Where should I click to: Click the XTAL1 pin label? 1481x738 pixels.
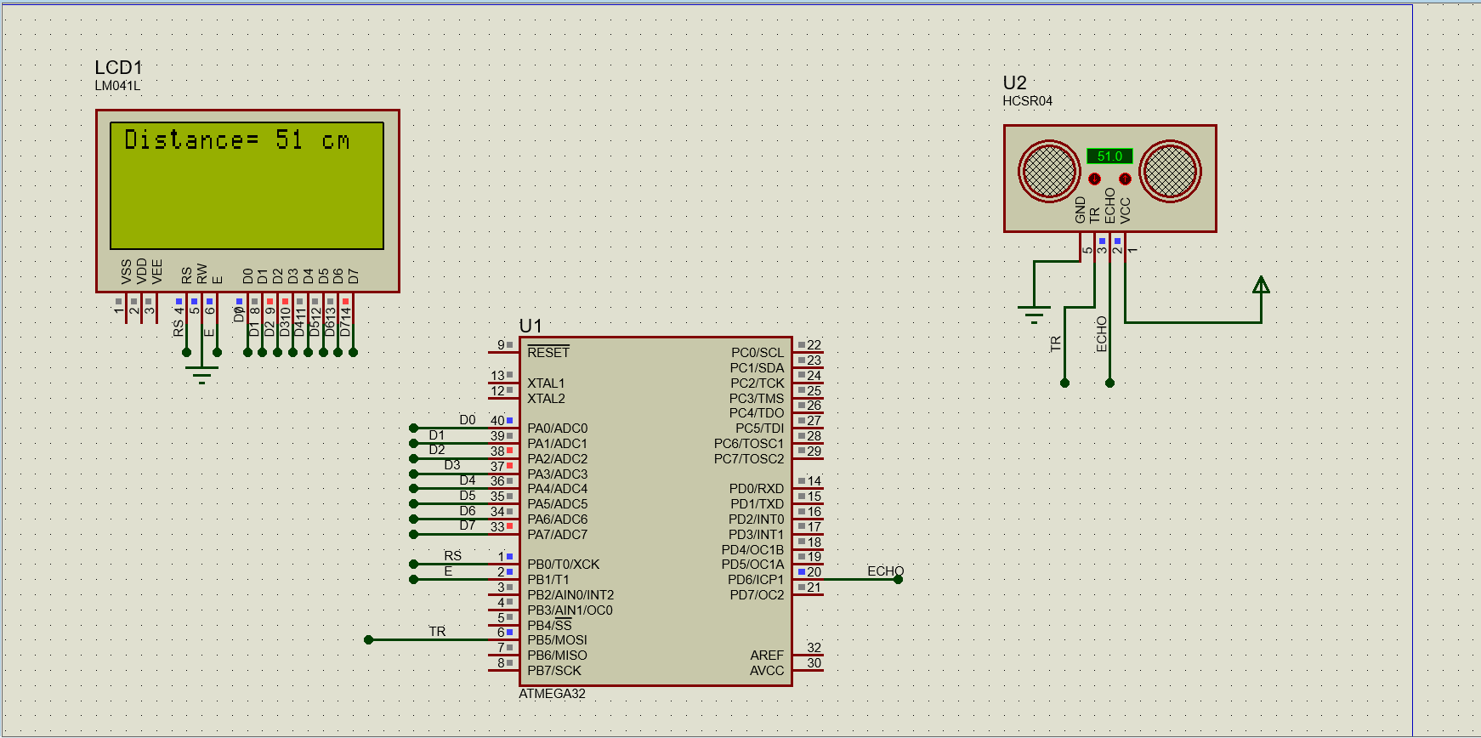coord(546,383)
